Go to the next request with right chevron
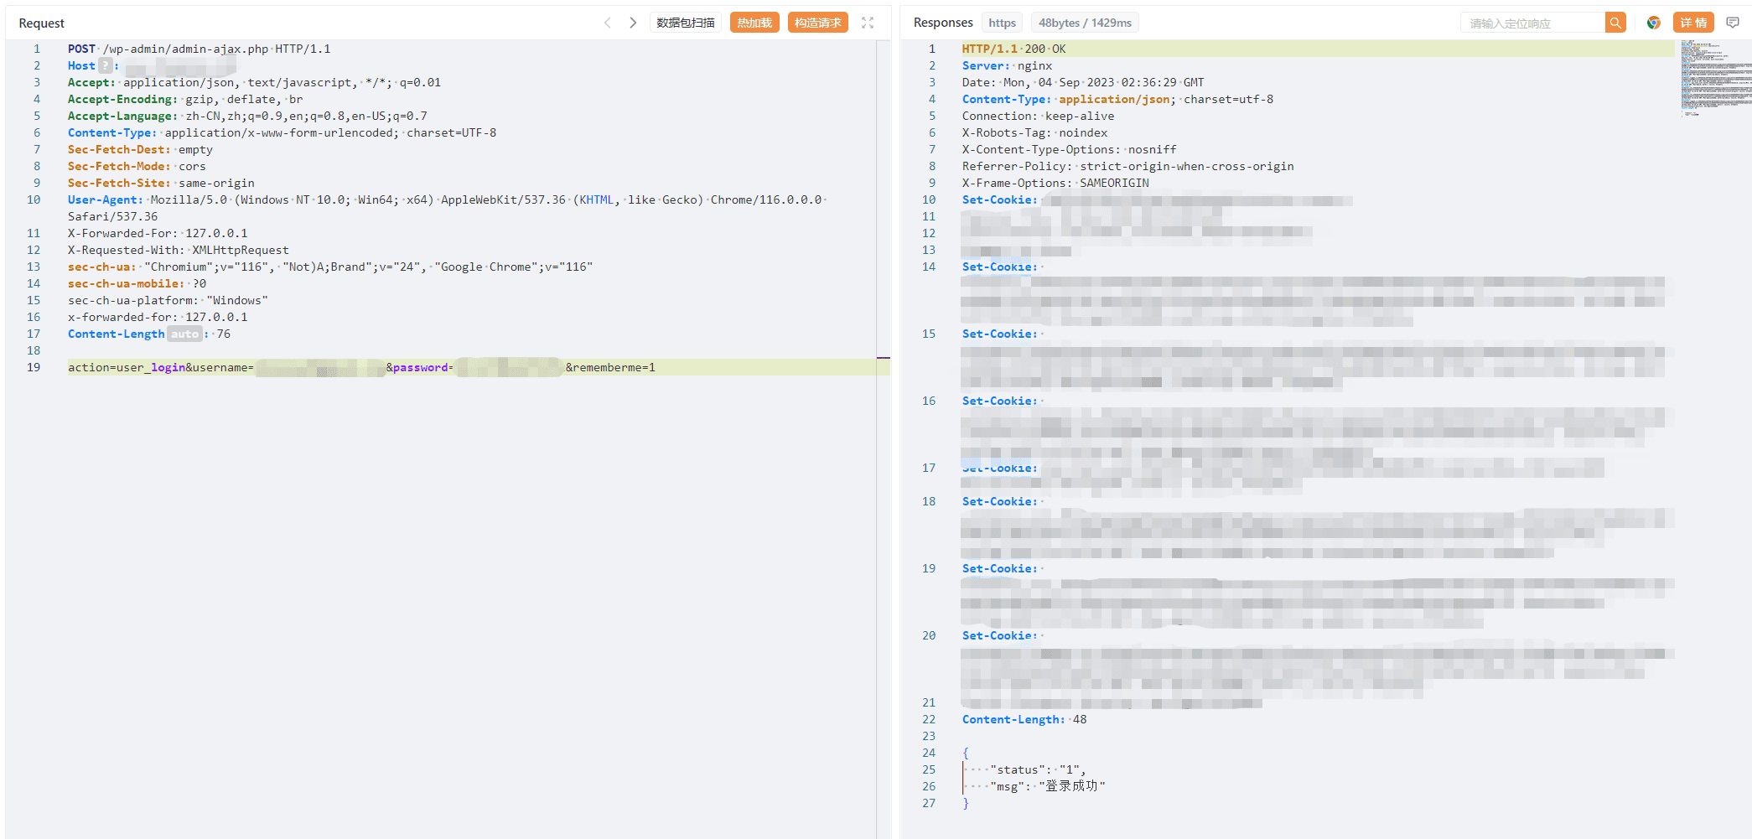1752x839 pixels. [x=633, y=23]
